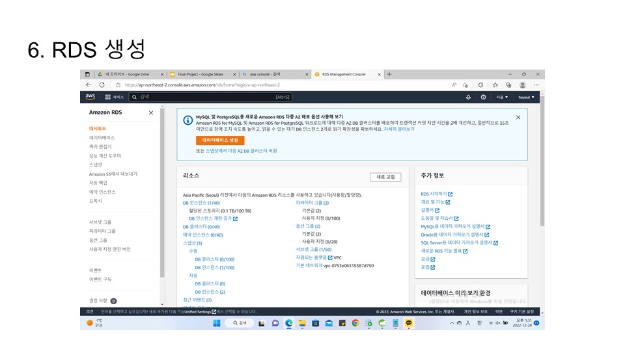Open MySQL data import guide link
This screenshot has width=625, height=351.
tap(456, 226)
